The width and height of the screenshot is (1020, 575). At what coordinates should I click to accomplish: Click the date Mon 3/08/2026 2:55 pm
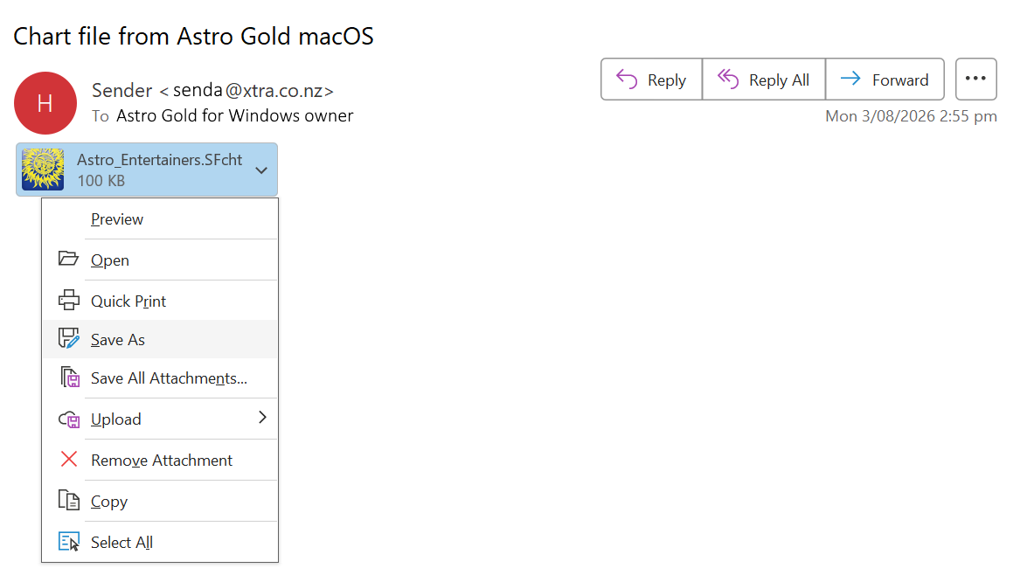[911, 115]
